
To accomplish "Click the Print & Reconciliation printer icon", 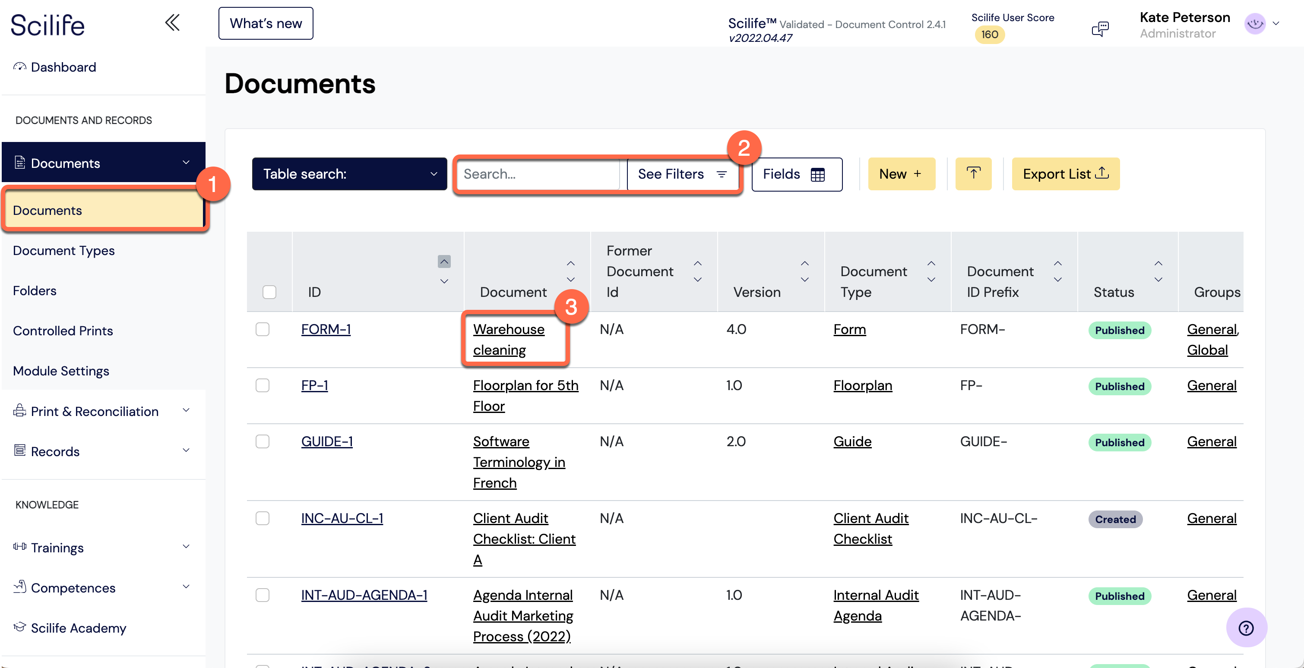I will click(20, 410).
